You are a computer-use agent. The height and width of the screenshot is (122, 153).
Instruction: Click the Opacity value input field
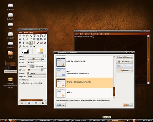pyautogui.click(x=44, y=59)
